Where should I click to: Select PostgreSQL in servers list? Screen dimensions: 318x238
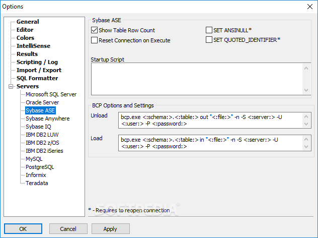pyautogui.click(x=40, y=167)
